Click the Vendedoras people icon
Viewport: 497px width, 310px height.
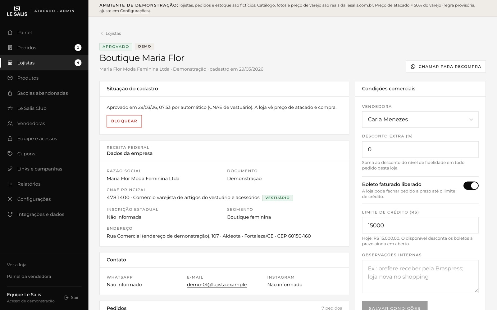[x=10, y=123]
